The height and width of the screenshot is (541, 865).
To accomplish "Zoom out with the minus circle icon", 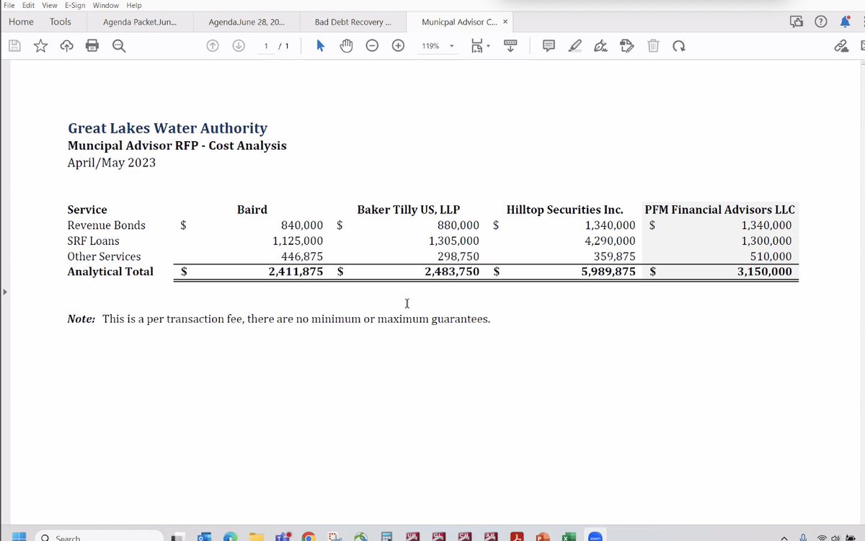I will point(372,46).
